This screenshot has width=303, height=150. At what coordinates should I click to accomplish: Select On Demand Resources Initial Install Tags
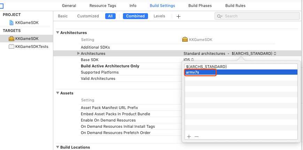(x=118, y=126)
